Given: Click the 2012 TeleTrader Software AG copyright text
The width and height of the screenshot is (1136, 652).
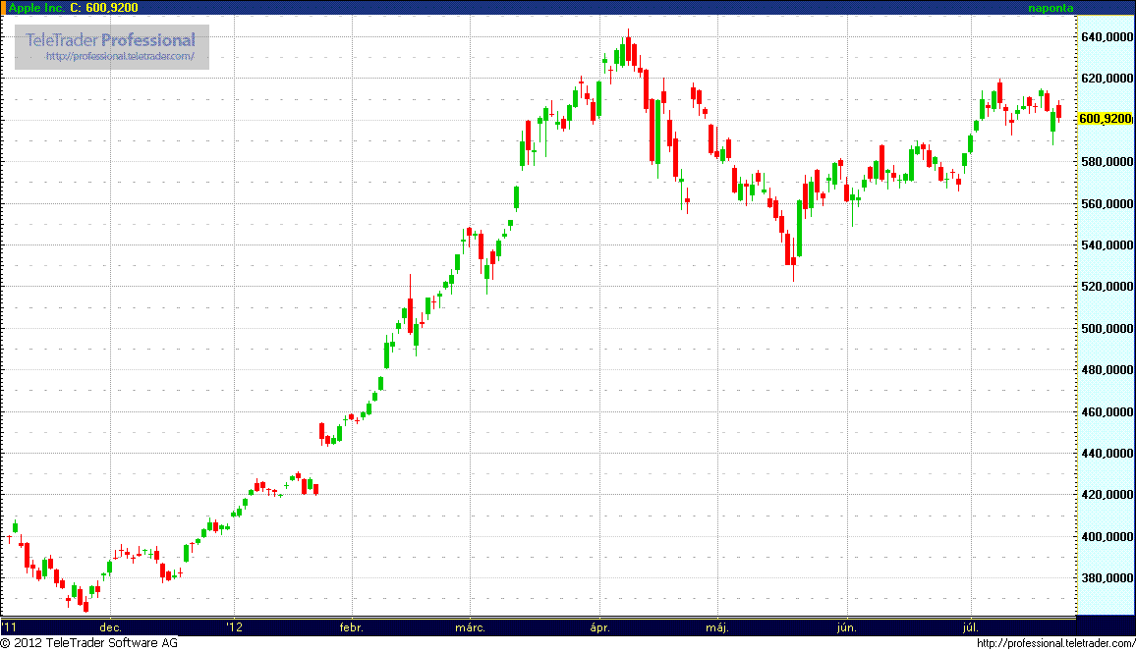Looking at the screenshot, I should point(89,643).
